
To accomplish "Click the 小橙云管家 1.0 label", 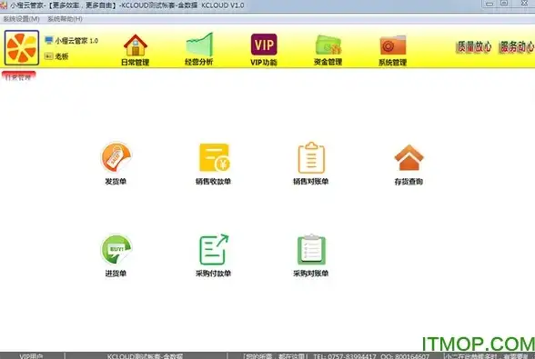I will 76,41.
